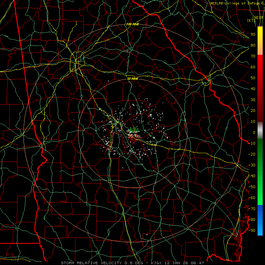Click the light blue bottom segment of color bar

tap(260, 229)
